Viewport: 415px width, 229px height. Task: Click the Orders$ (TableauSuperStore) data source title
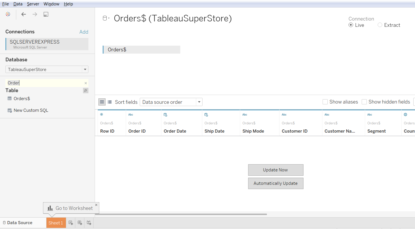click(173, 18)
